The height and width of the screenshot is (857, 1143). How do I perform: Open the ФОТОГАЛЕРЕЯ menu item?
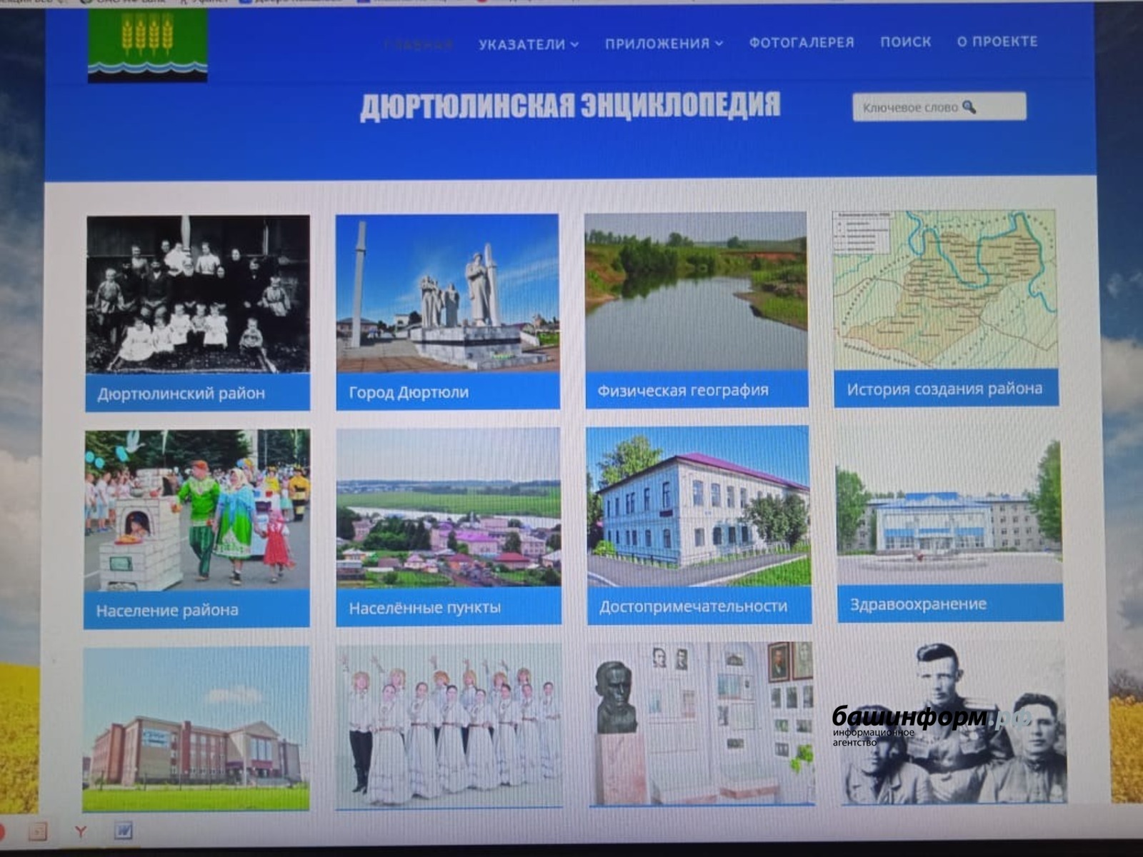click(x=802, y=43)
